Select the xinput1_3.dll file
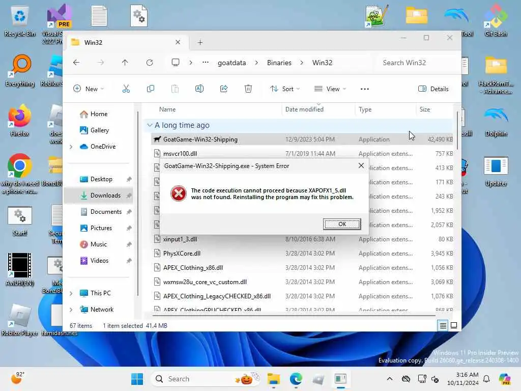521x391 pixels. pos(302,239)
